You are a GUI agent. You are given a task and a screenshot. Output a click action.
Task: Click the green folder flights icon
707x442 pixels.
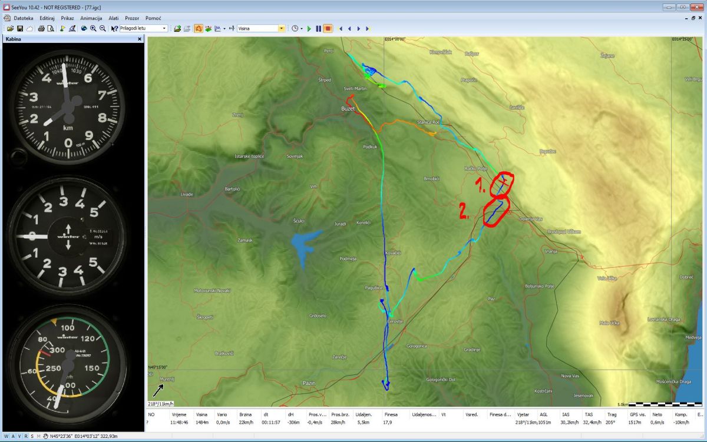click(x=177, y=28)
